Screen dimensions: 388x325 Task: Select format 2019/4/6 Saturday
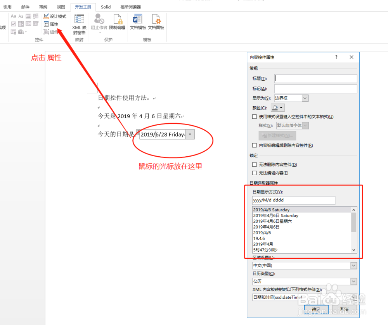(301, 210)
